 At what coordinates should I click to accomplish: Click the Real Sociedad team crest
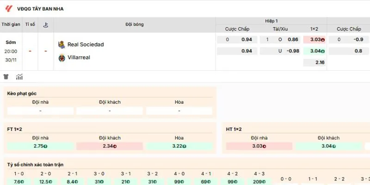point(62,44)
